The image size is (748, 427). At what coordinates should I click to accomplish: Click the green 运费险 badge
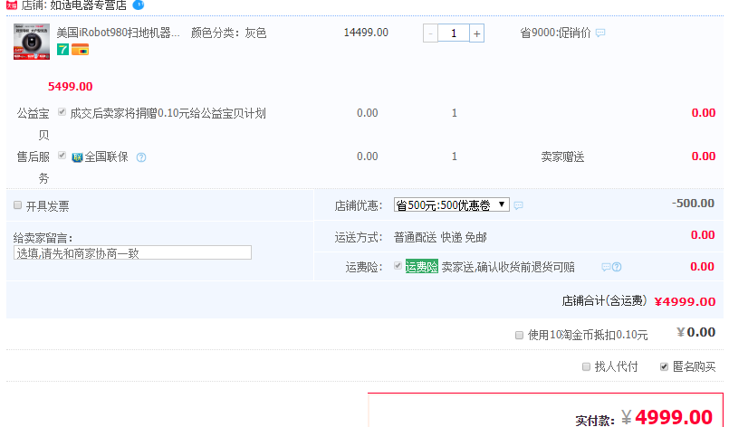tap(422, 266)
